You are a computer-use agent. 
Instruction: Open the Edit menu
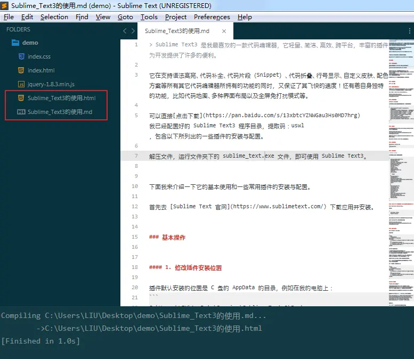[27, 17]
